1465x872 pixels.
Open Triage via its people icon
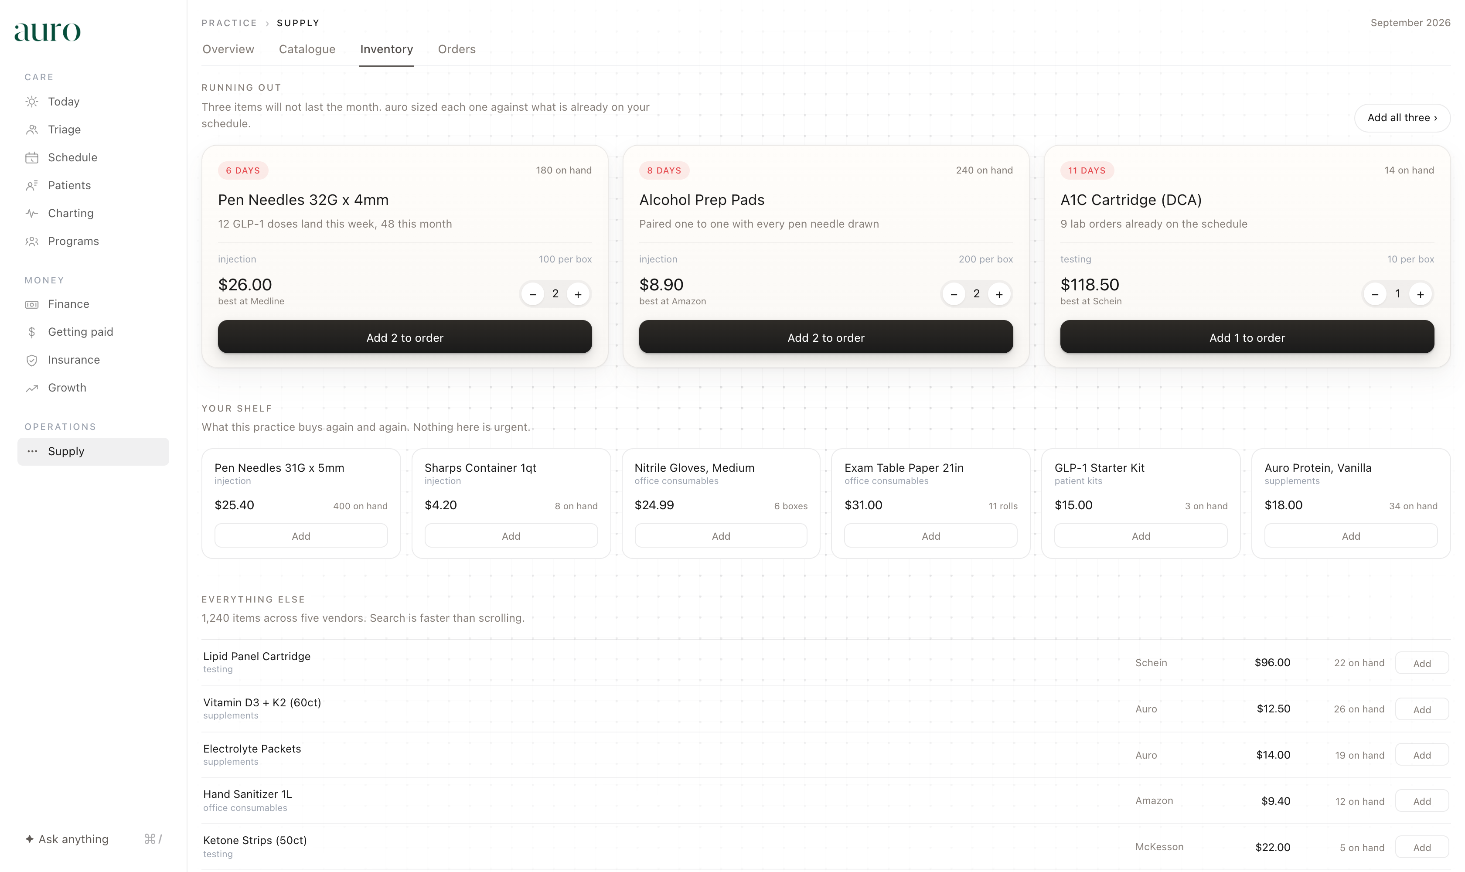coord(32,130)
